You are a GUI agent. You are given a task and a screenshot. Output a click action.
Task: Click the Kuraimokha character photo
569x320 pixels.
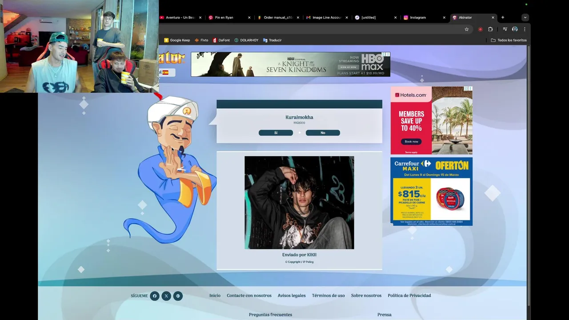299,202
